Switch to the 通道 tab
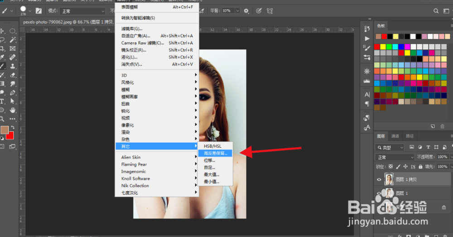 [x=395, y=136]
